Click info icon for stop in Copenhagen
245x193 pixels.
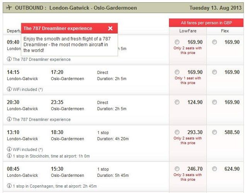9,186
